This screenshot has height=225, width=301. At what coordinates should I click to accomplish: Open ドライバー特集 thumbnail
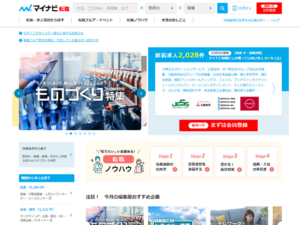tap(177, 216)
